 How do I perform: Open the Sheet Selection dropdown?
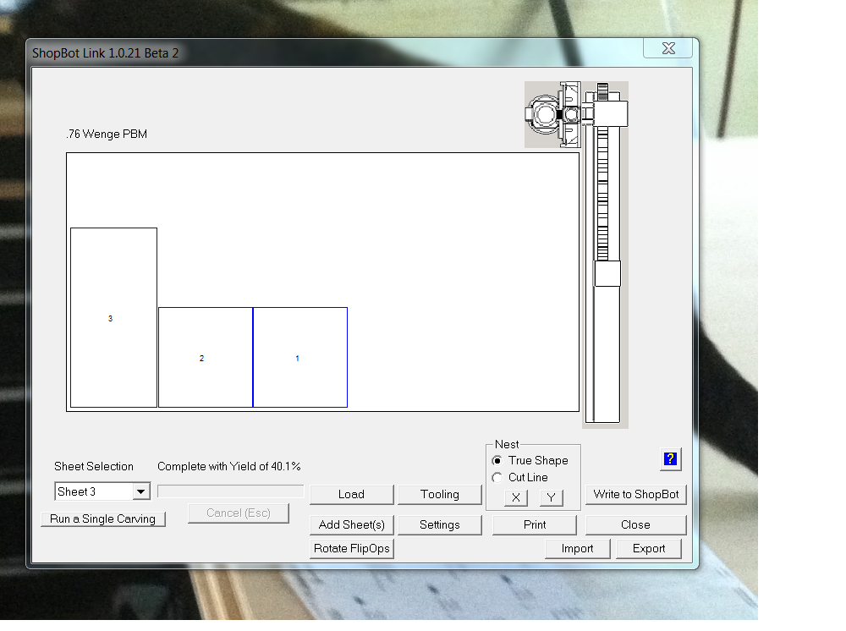click(141, 492)
